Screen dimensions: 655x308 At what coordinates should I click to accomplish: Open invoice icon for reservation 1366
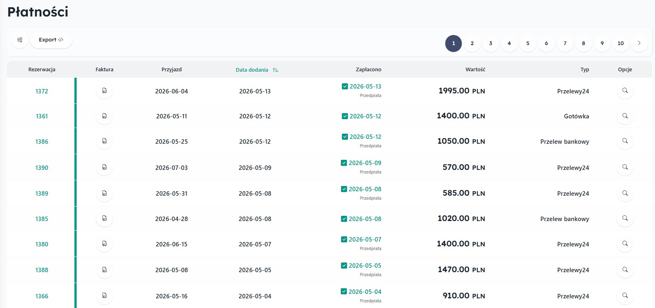(104, 296)
